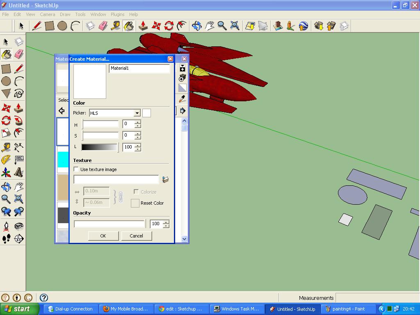
Task: Select the Freehand tool in left toolbar
Action: tap(19, 94)
